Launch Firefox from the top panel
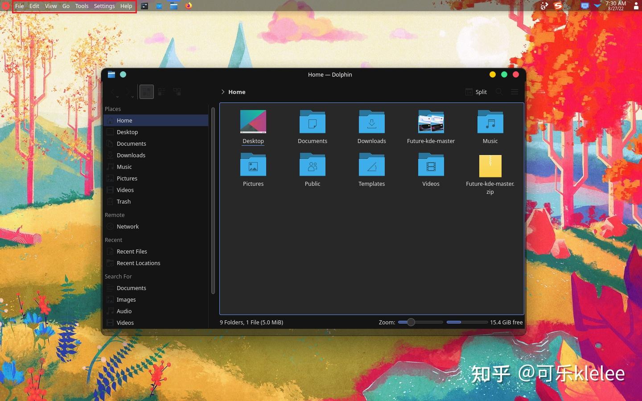Image resolution: width=642 pixels, height=401 pixels. [188, 6]
